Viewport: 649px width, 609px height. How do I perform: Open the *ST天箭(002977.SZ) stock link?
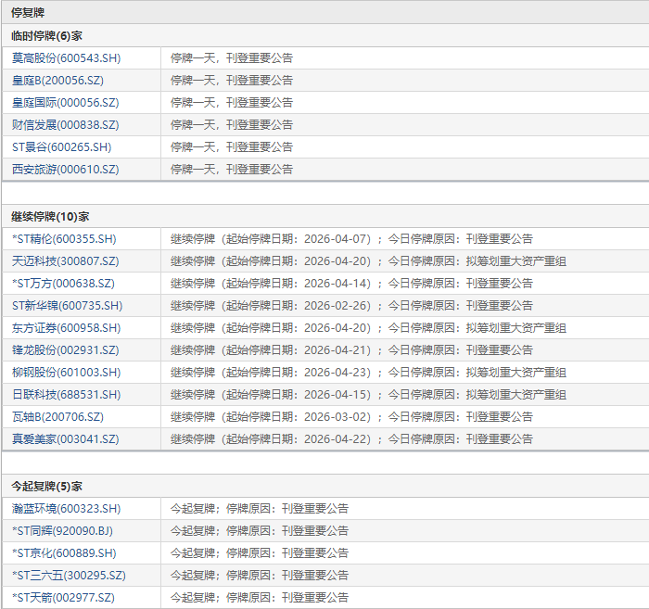coord(63,598)
